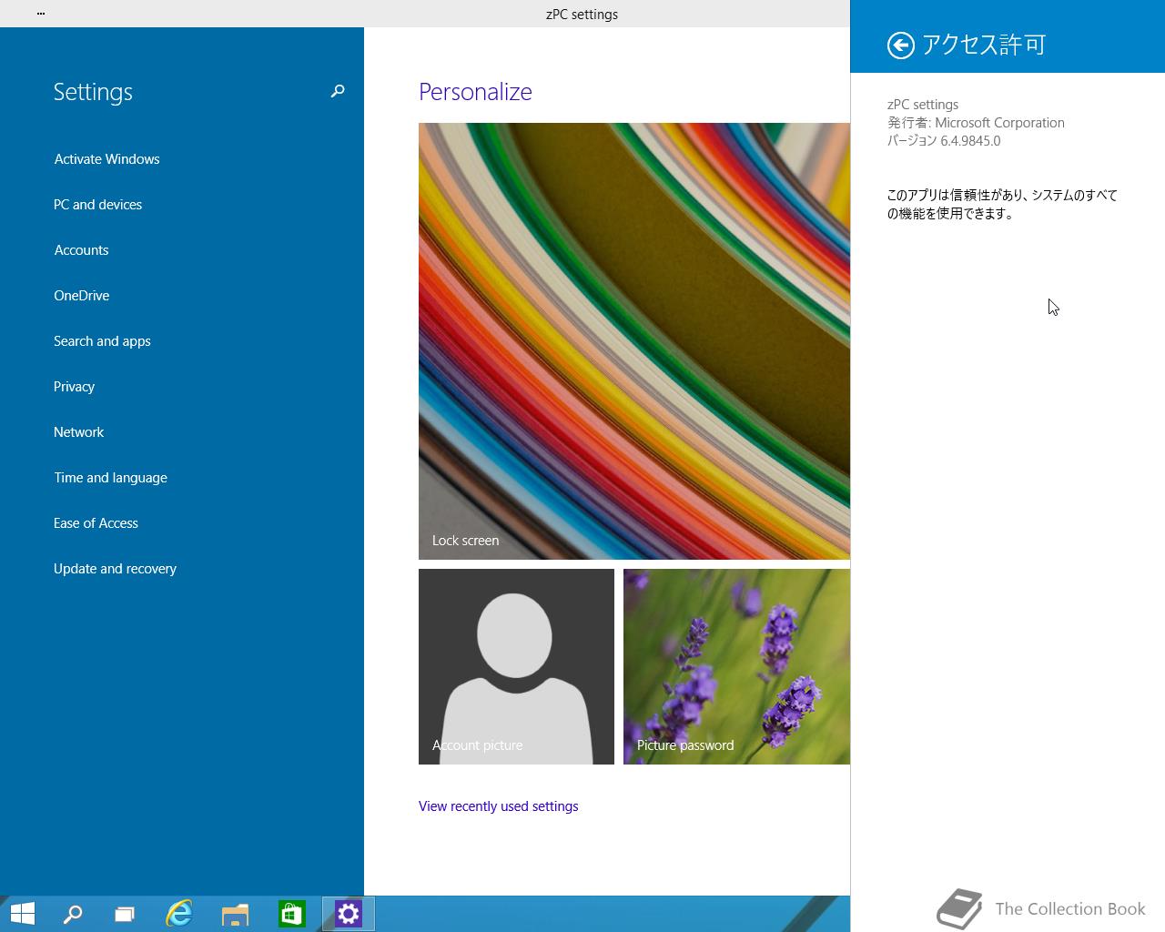
Task: Open the ellipsis menu in the title bar
Action: [x=41, y=14]
